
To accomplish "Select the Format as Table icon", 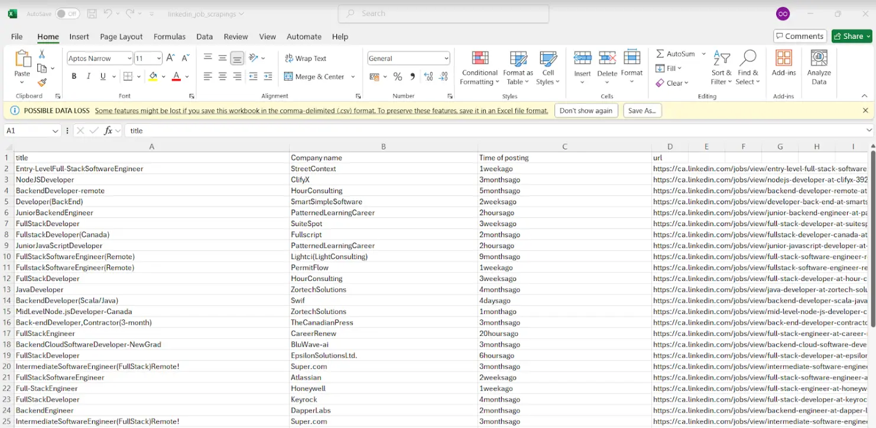I will tap(518, 67).
